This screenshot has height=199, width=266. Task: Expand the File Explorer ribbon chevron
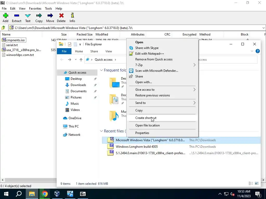point(252,51)
